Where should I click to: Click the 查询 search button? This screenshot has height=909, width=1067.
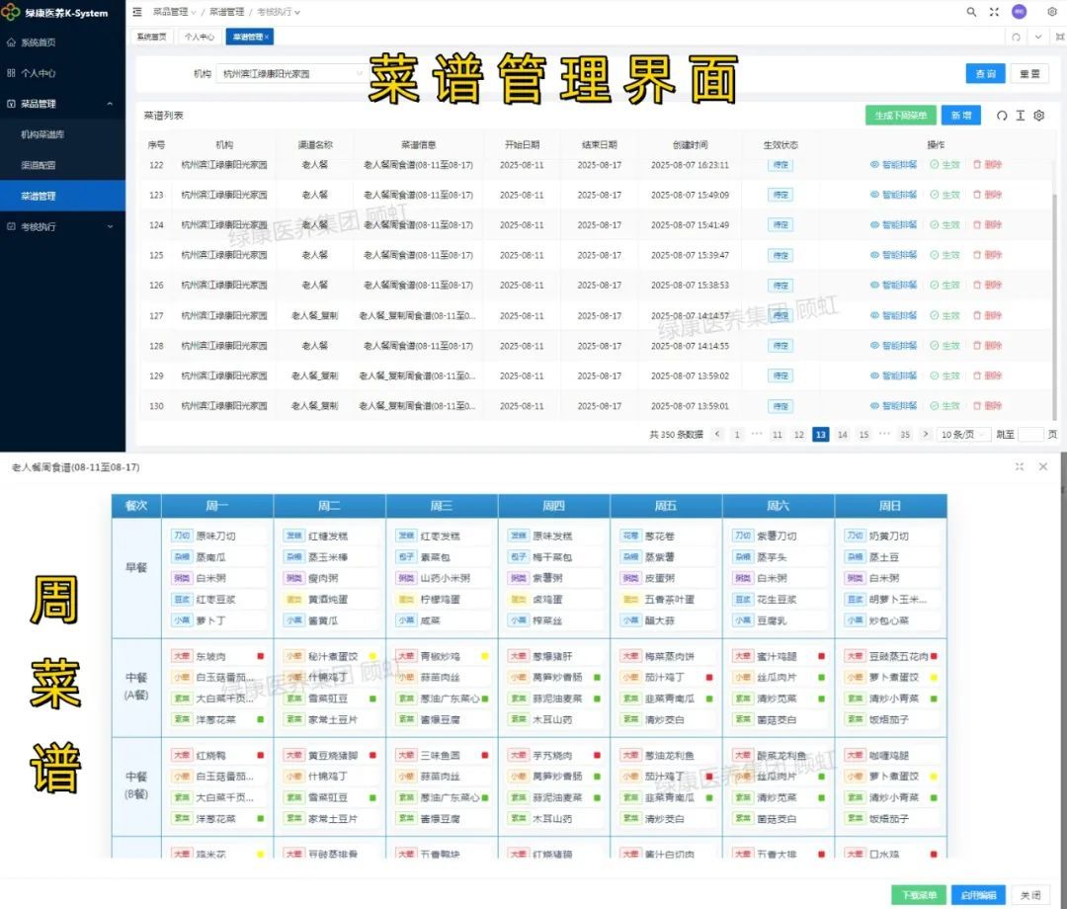(x=985, y=73)
